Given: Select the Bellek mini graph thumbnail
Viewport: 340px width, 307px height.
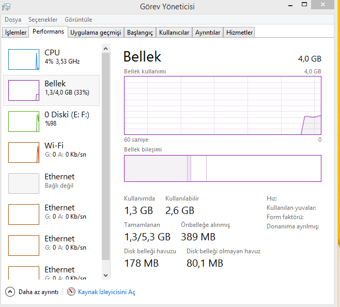Looking at the screenshot, I should point(24,90).
